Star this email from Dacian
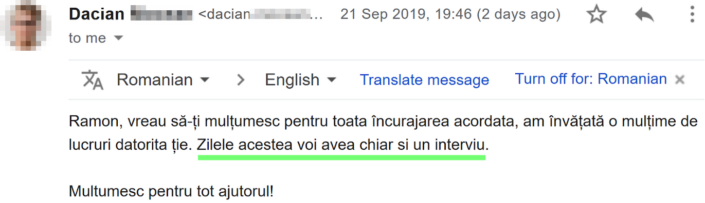705x203 pixels. tap(596, 15)
